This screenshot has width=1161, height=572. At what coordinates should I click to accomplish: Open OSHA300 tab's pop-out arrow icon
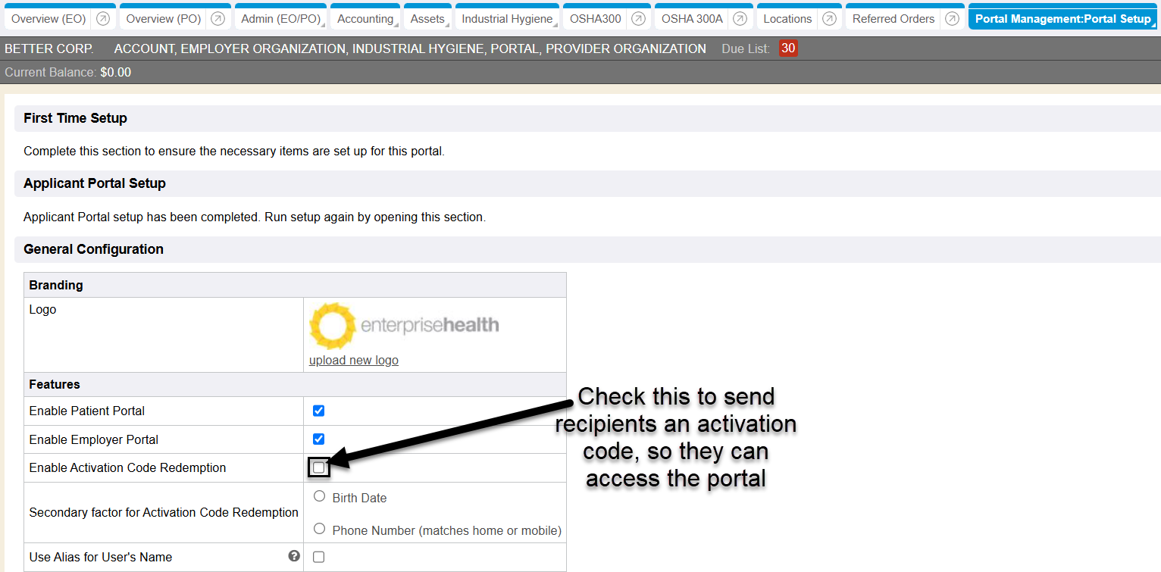639,19
